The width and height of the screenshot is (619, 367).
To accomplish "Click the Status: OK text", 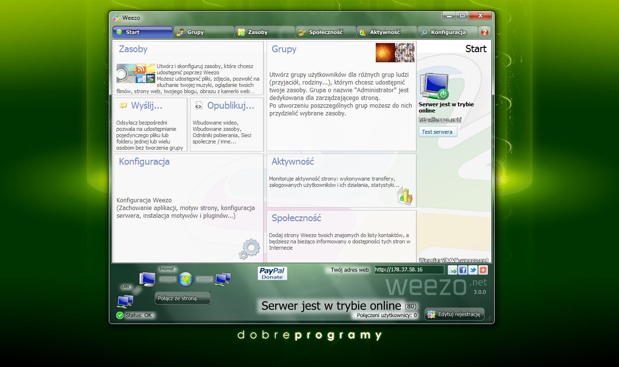I will pyautogui.click(x=138, y=315).
